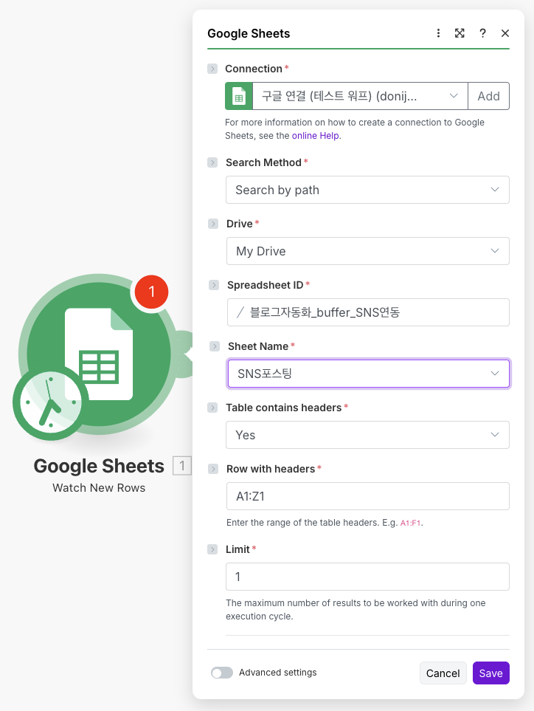Expand the panel to fullscreen

[x=460, y=33]
